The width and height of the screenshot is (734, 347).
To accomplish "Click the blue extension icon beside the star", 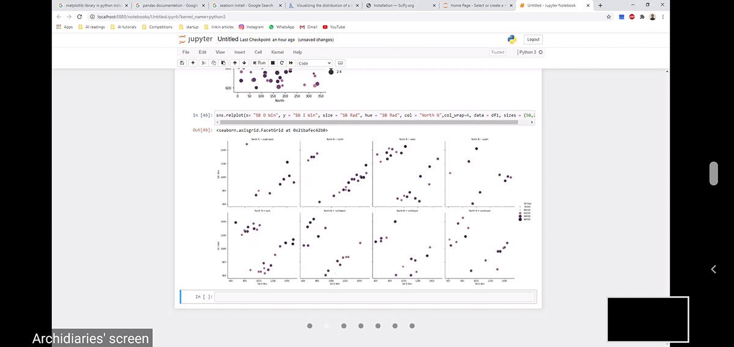I will coord(621,16).
